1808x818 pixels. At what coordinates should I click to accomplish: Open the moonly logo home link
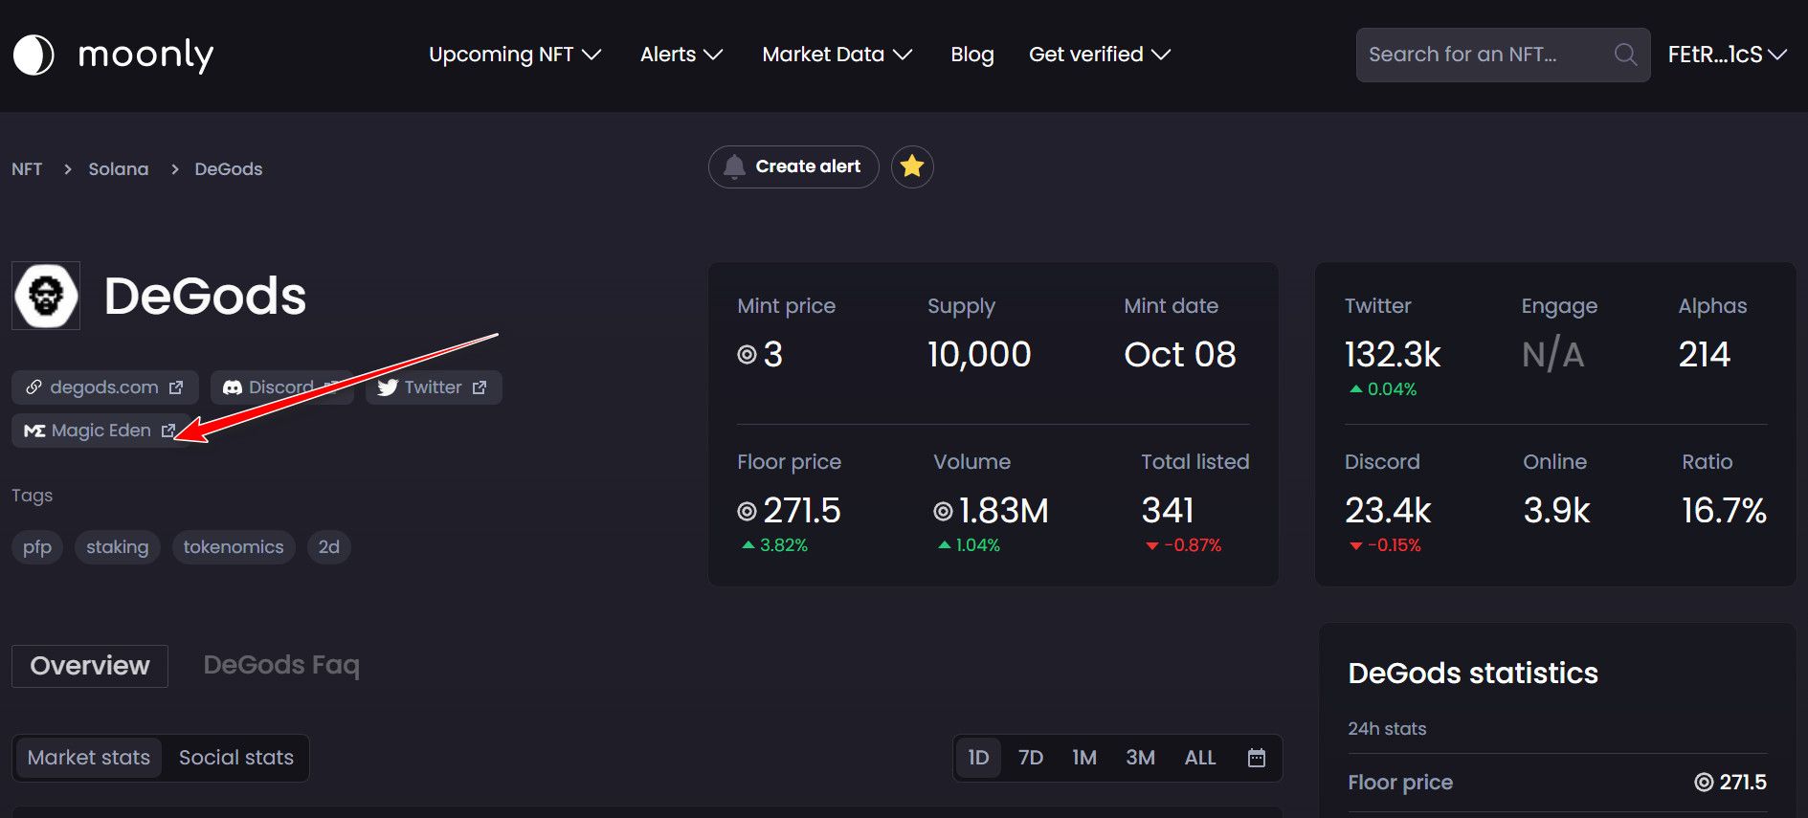pos(113,55)
